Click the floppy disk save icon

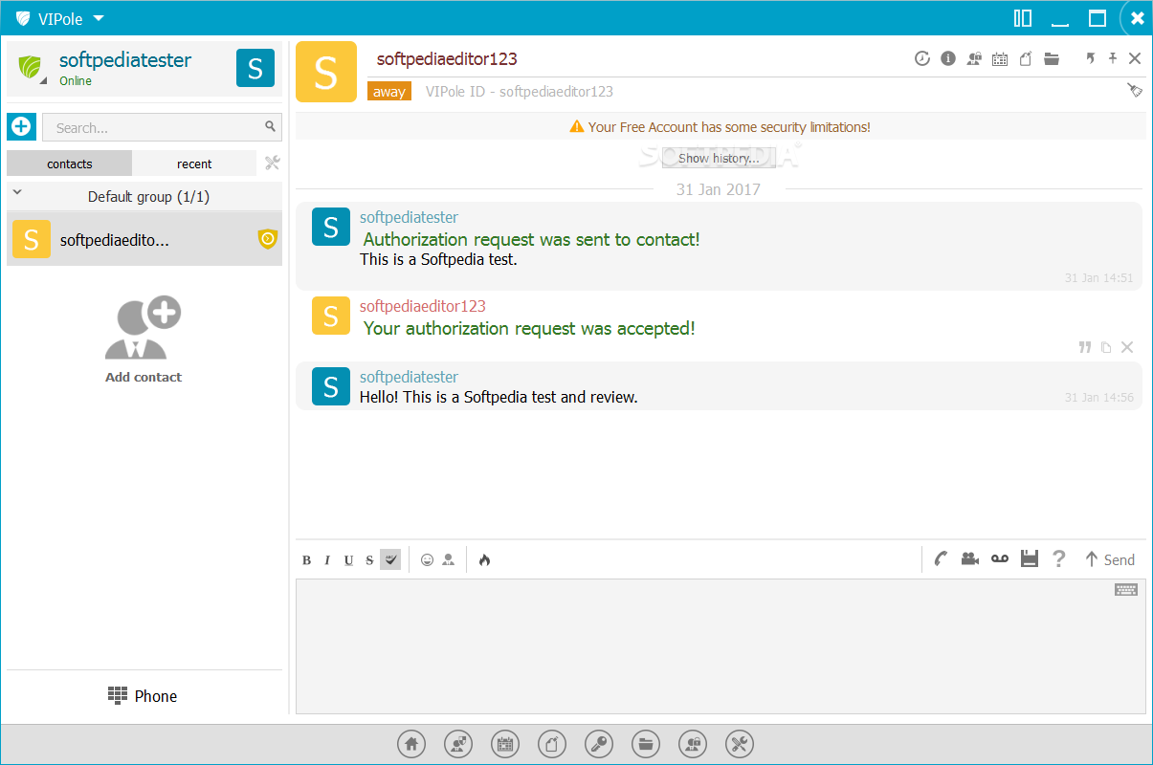point(1030,559)
